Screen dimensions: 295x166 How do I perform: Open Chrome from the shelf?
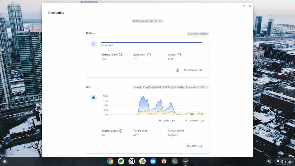point(110,161)
